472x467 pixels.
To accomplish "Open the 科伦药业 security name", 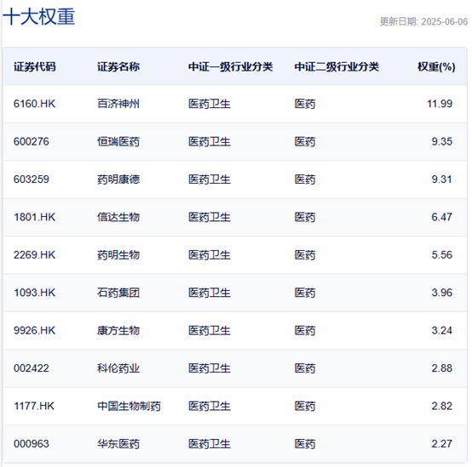I will pyautogui.click(x=118, y=368).
